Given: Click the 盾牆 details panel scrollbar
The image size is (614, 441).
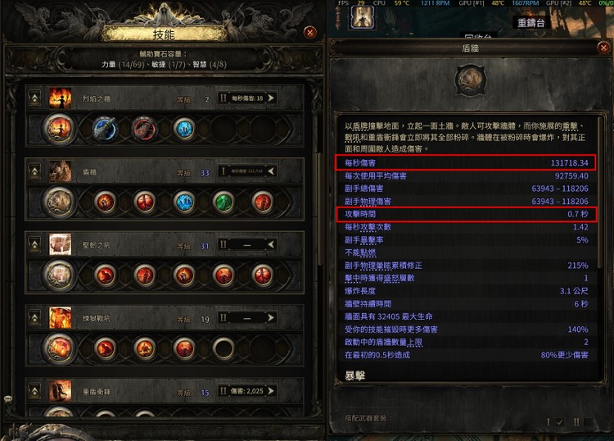Looking at the screenshot, I should click(x=599, y=192).
